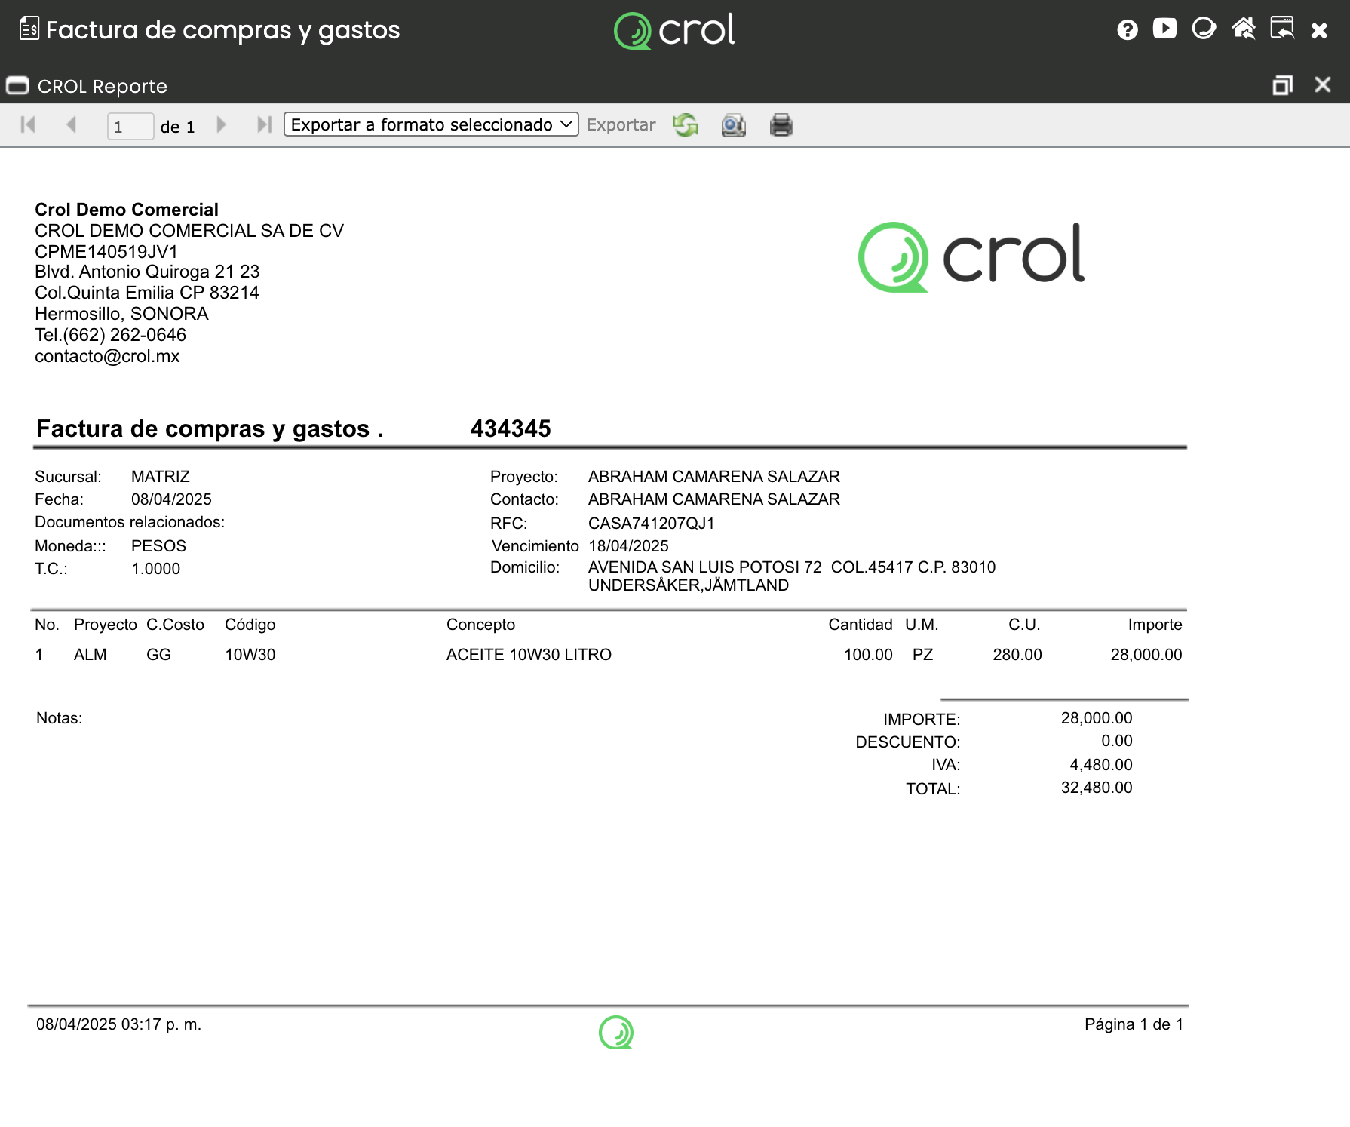Click the Proyecto cell ALM
Screen dimensions: 1350x1127
(91, 655)
